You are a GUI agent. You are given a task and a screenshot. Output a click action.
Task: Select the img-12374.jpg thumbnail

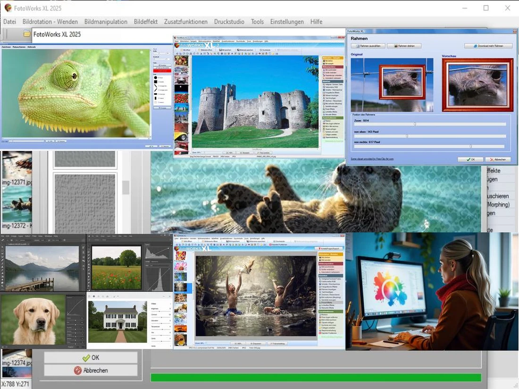pos(17,355)
